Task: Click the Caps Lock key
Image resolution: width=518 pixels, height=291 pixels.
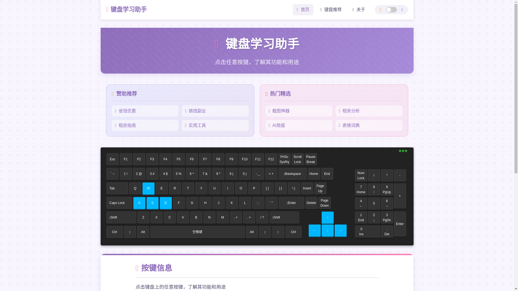Action: coord(119,203)
